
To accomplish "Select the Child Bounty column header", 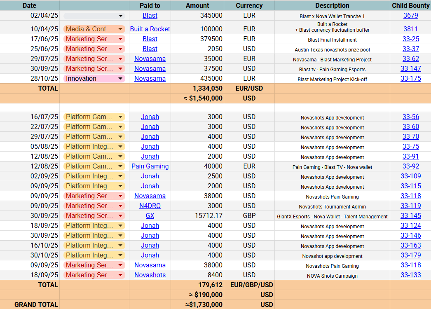I will pyautogui.click(x=411, y=5).
